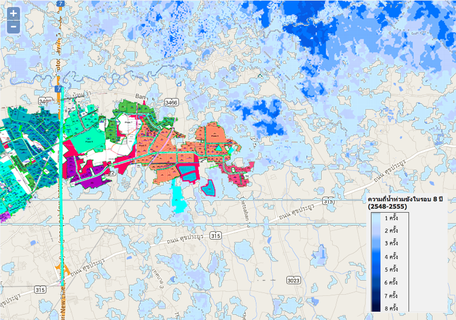Click the '6 ครั้ง' legend label
This screenshot has height=320, width=456.
click(391, 282)
